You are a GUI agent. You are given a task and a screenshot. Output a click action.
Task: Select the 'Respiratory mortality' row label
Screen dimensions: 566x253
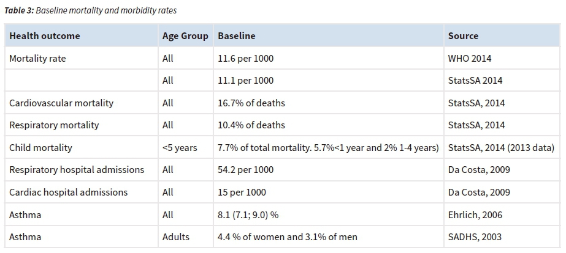[x=54, y=125]
